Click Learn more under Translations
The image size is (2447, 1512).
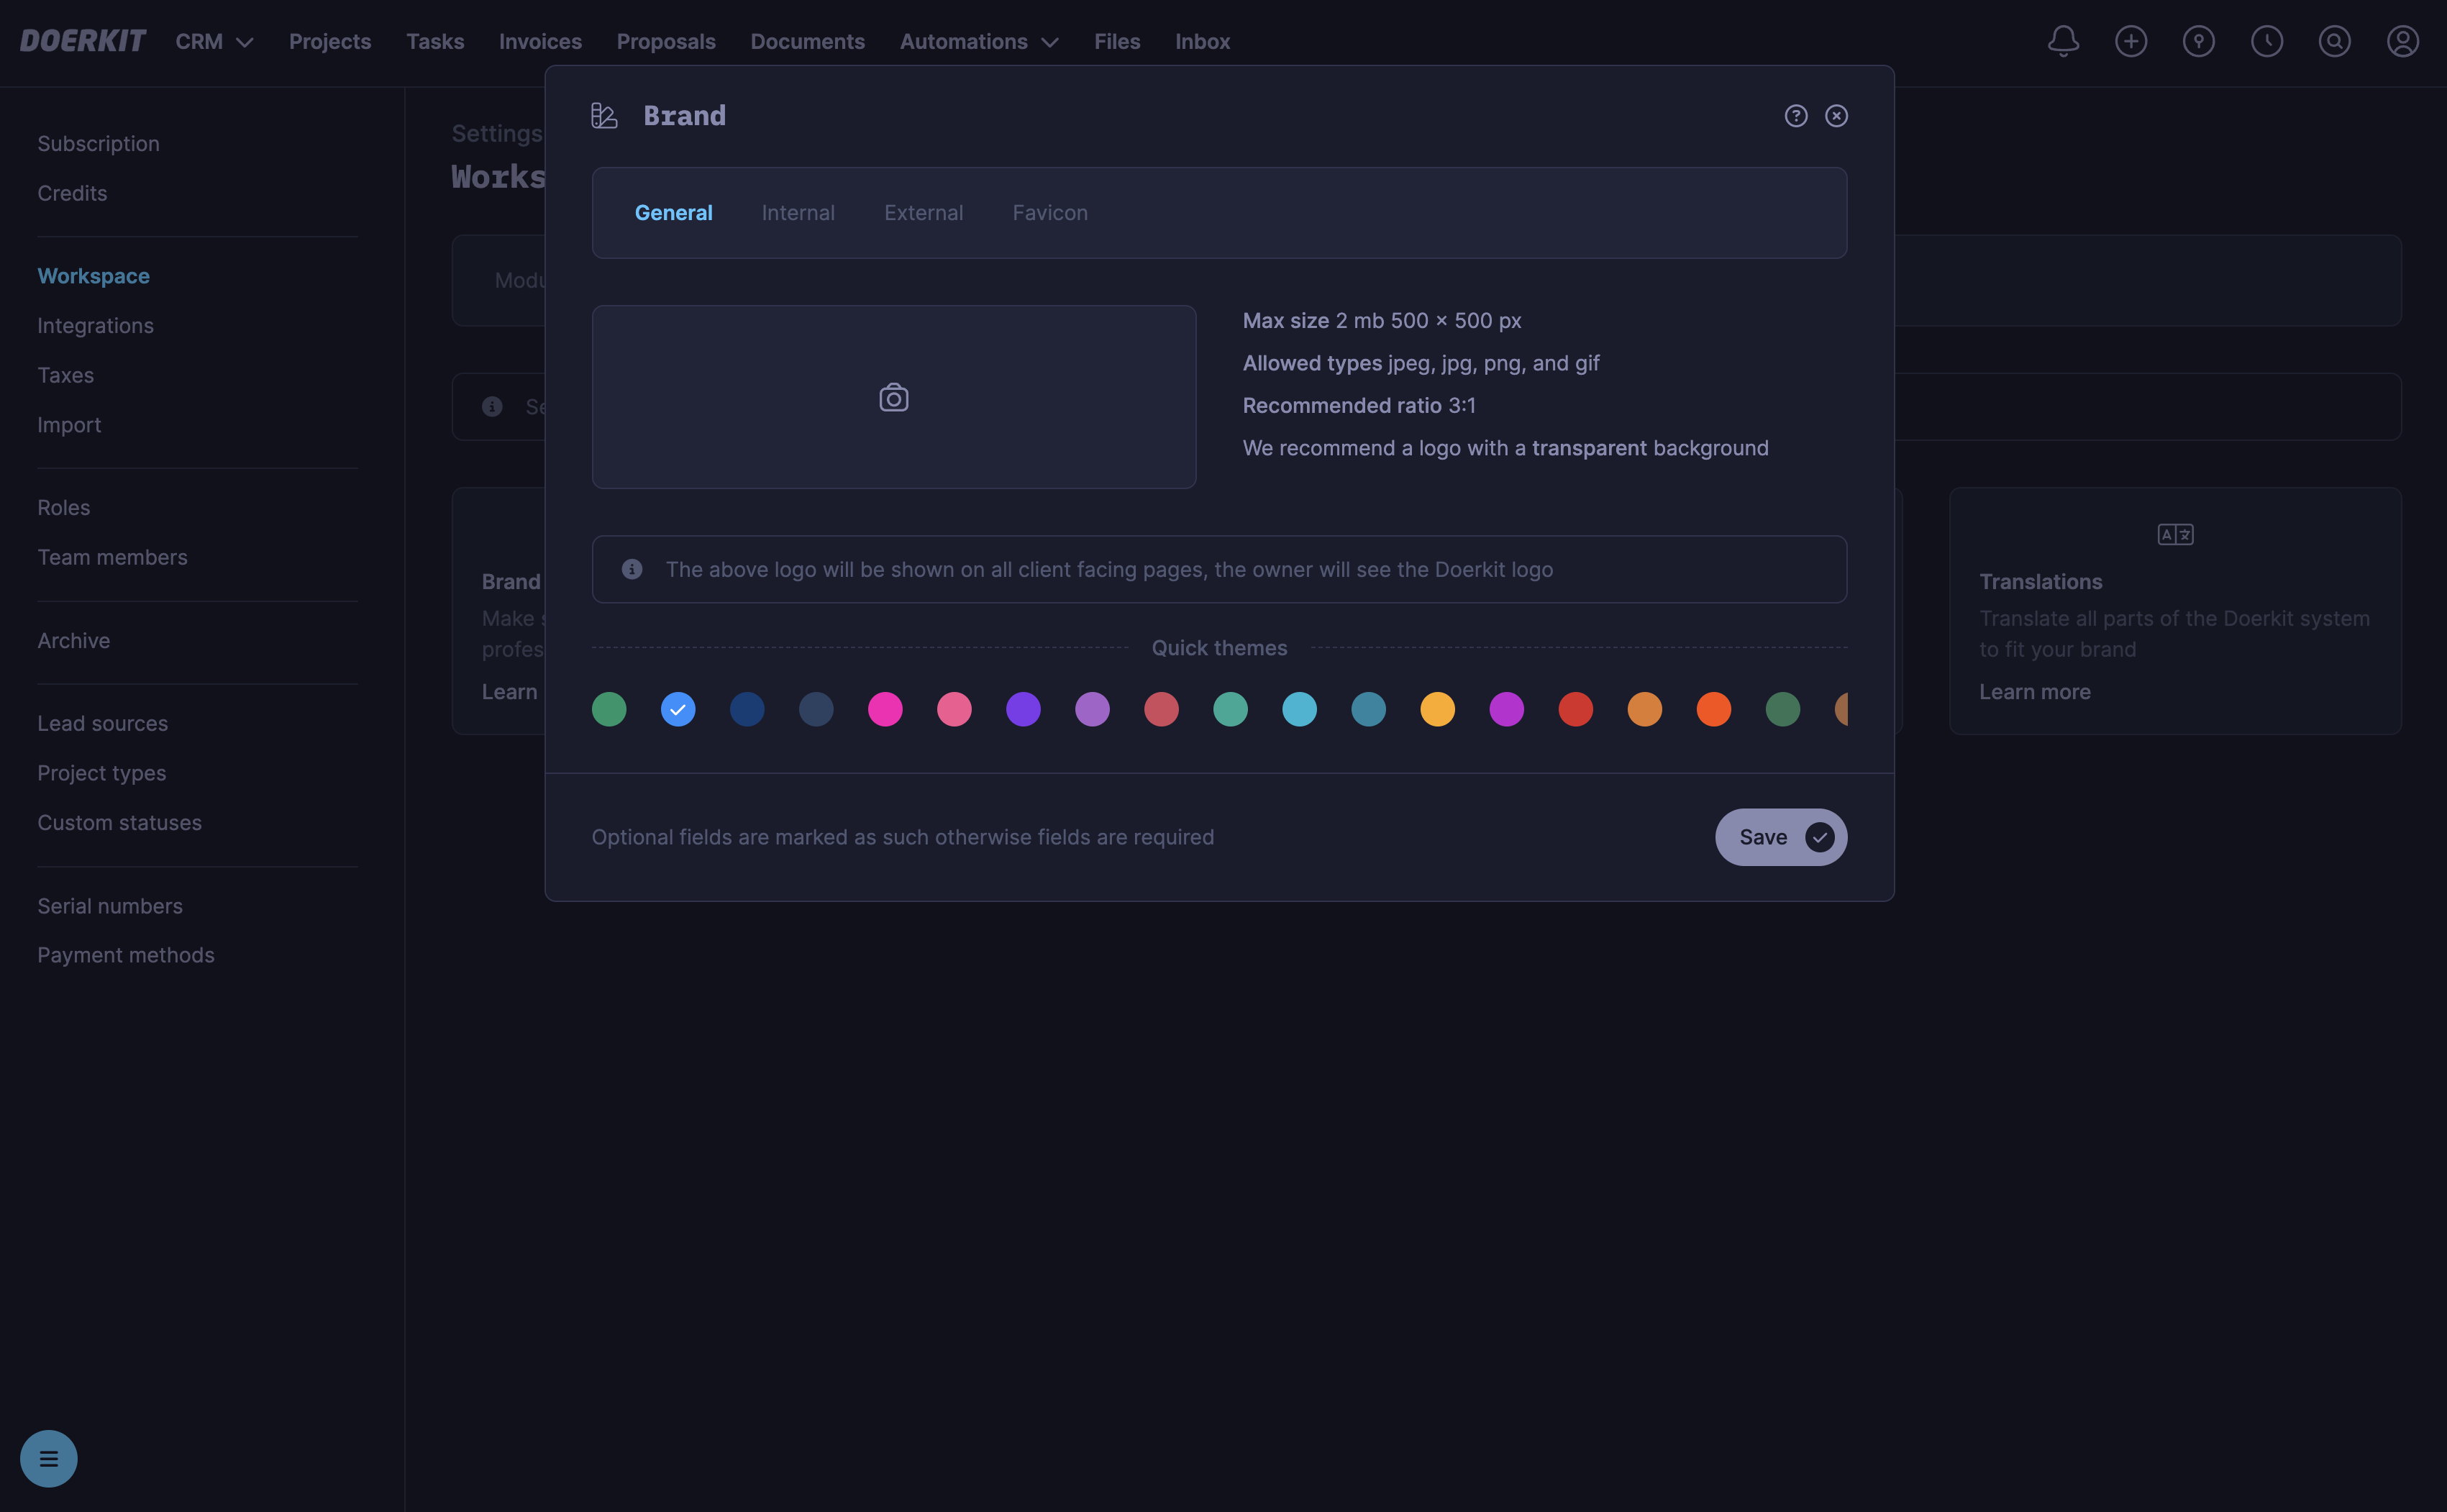pyautogui.click(x=2034, y=692)
